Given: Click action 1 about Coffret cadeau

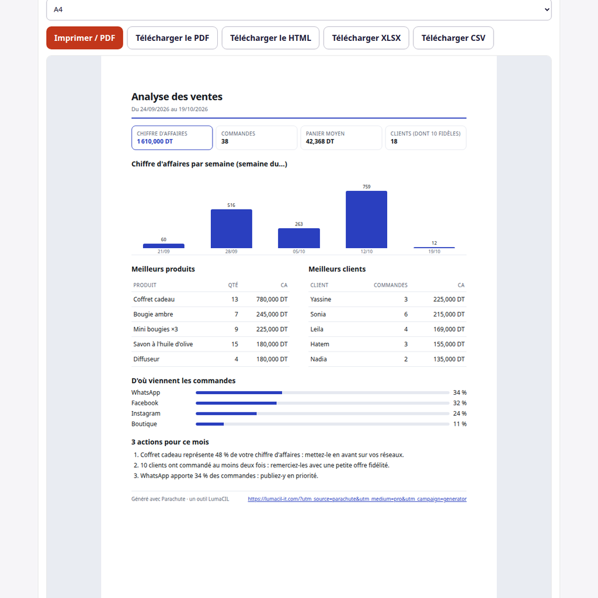Looking at the screenshot, I should tap(272, 455).
